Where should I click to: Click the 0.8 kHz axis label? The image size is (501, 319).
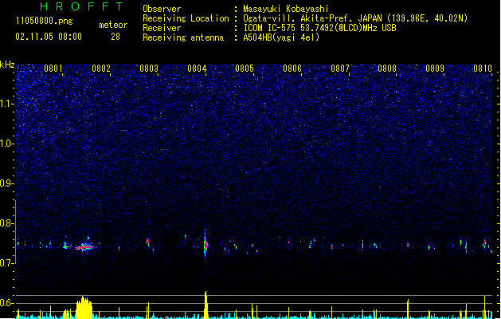[x=7, y=223]
